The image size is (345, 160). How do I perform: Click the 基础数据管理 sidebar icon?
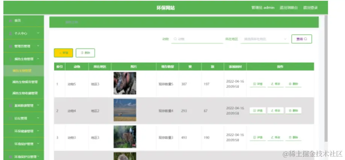(11, 106)
